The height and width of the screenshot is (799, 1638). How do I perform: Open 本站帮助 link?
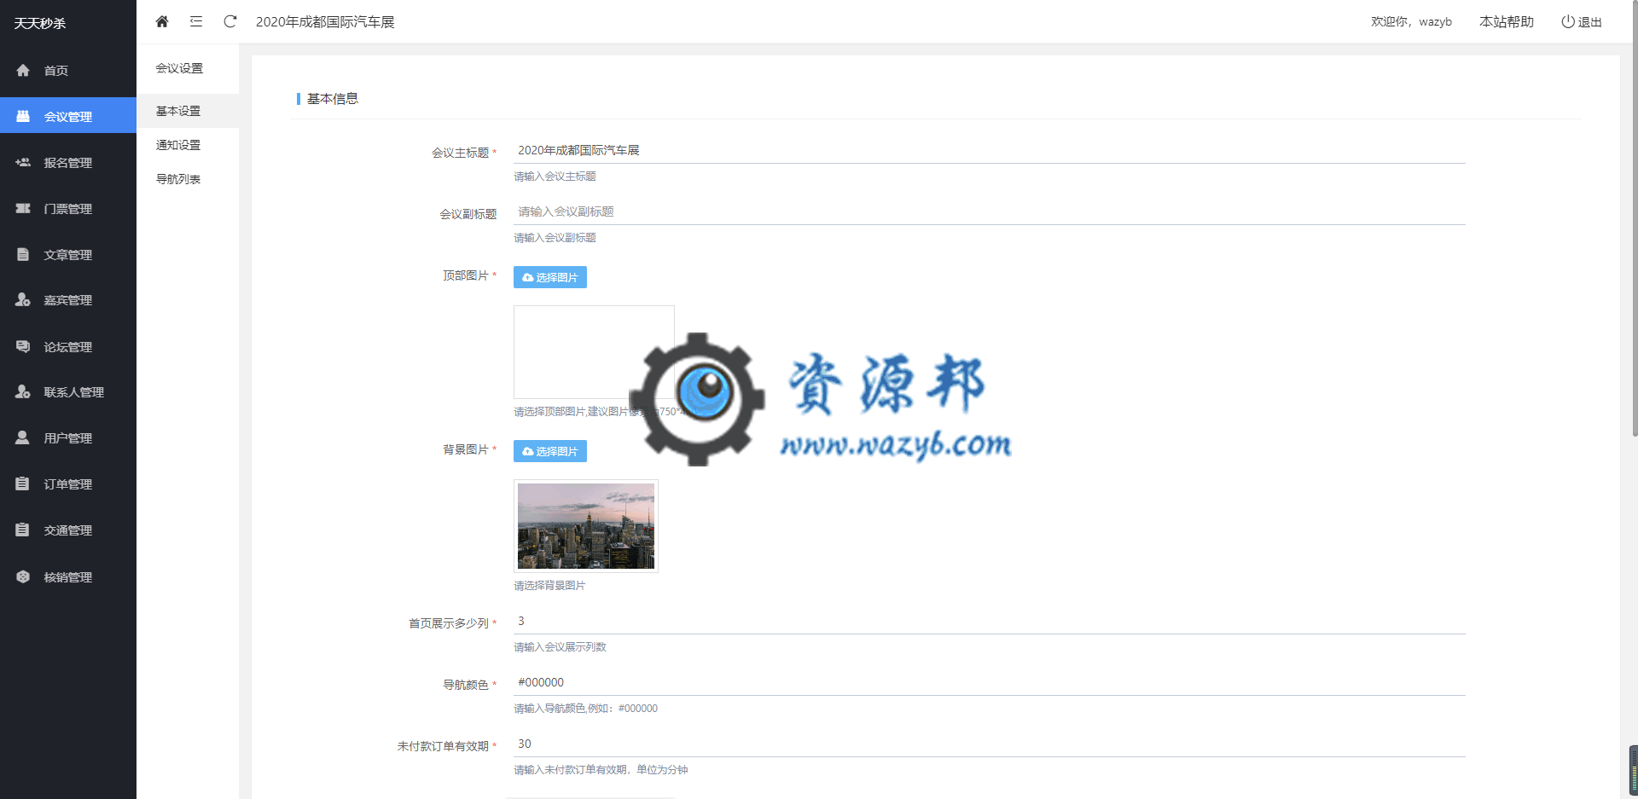1507,22
